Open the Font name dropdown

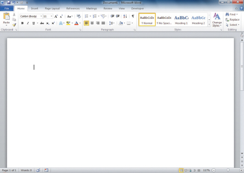pos(41,16)
